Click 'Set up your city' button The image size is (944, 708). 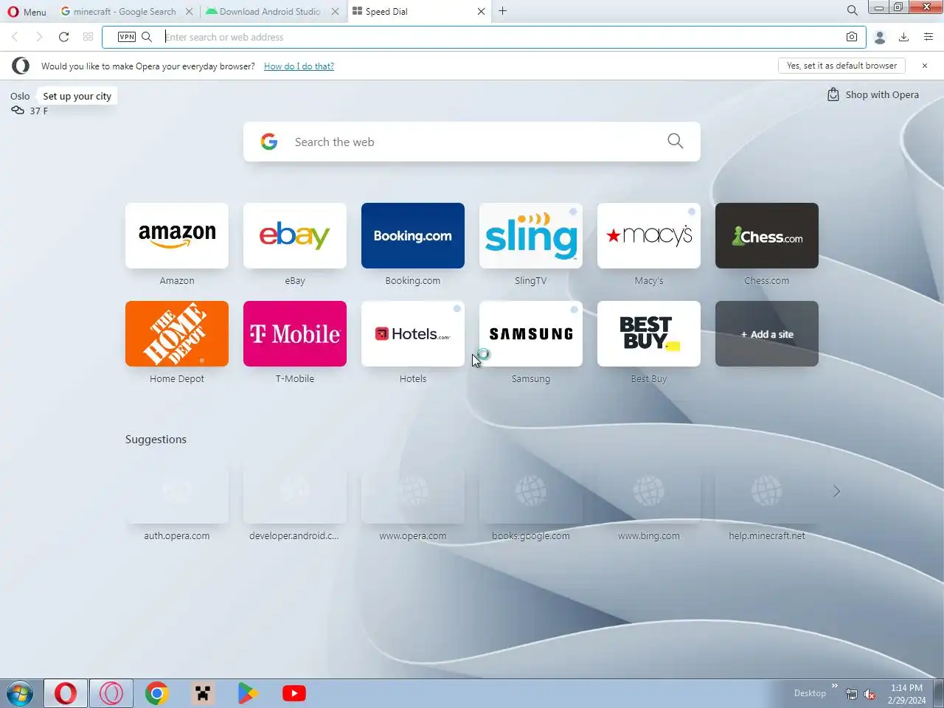[77, 96]
